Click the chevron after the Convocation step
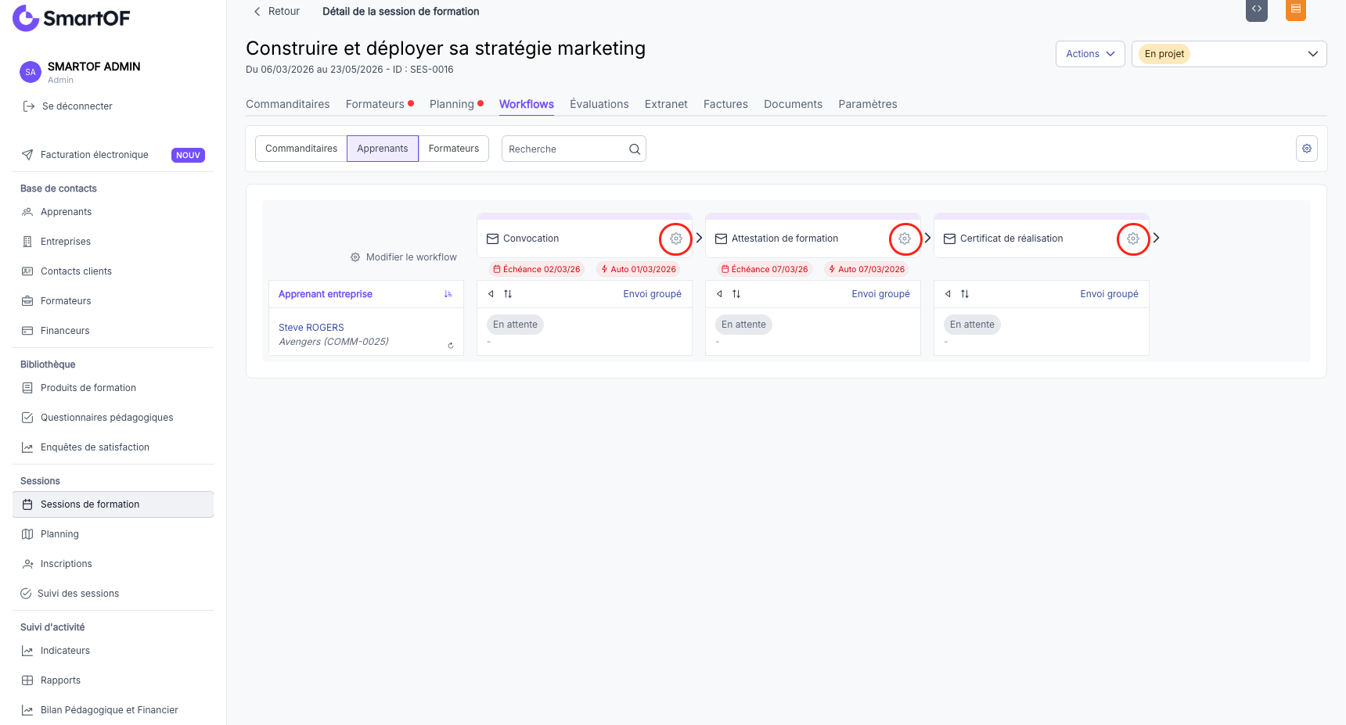This screenshot has width=1346, height=725. coord(699,238)
